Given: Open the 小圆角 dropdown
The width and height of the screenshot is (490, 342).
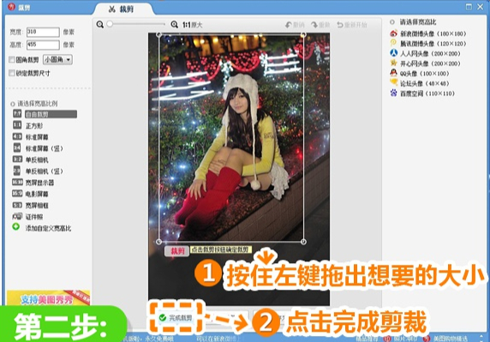Looking at the screenshot, I should pos(57,59).
